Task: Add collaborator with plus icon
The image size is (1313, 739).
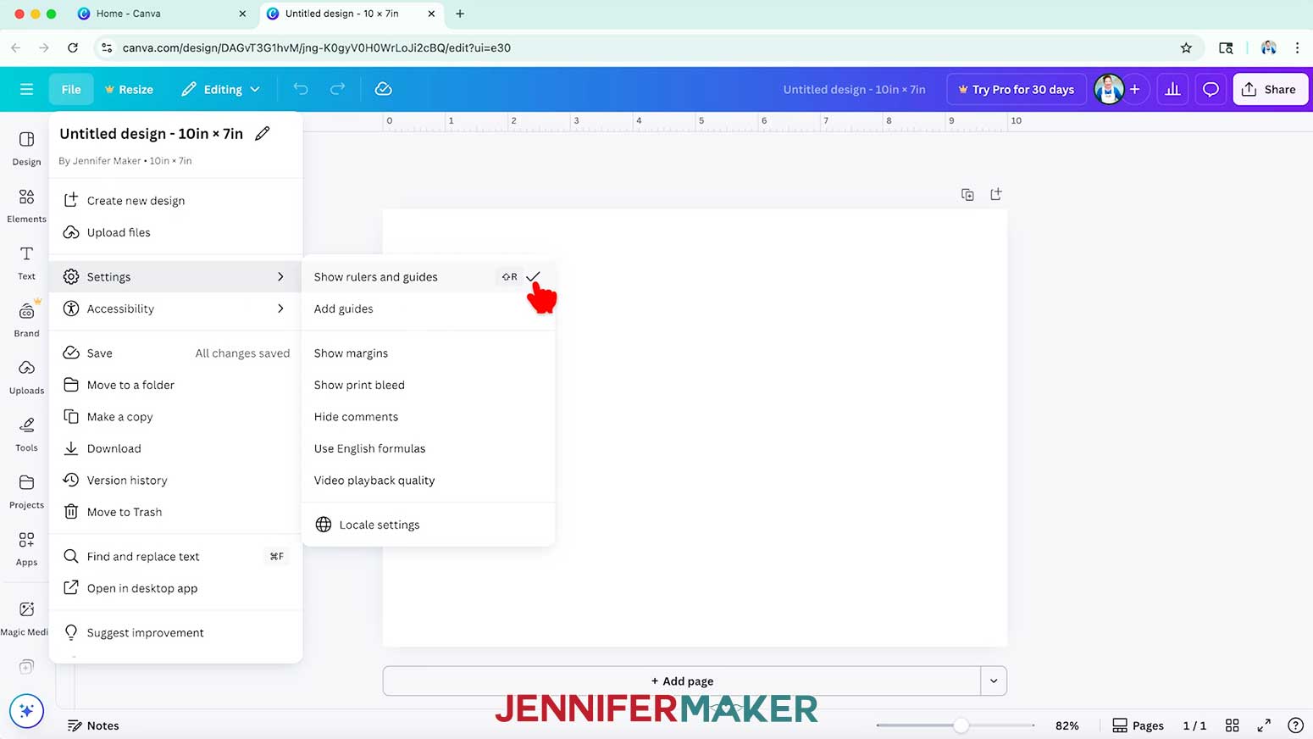Action: [1134, 89]
